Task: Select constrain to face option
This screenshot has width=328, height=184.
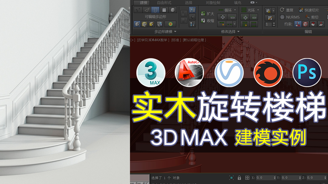Action: click(313, 24)
